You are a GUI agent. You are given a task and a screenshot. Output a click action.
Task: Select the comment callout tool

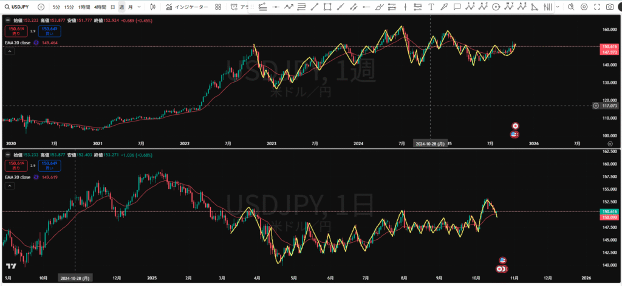tap(457, 7)
